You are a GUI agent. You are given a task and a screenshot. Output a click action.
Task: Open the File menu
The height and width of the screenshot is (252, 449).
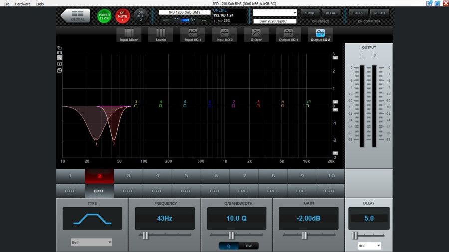pyautogui.click(x=6, y=4)
